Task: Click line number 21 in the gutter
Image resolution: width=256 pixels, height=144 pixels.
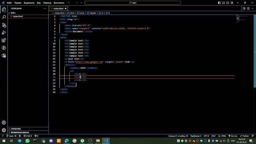Action: pyautogui.click(x=54, y=77)
